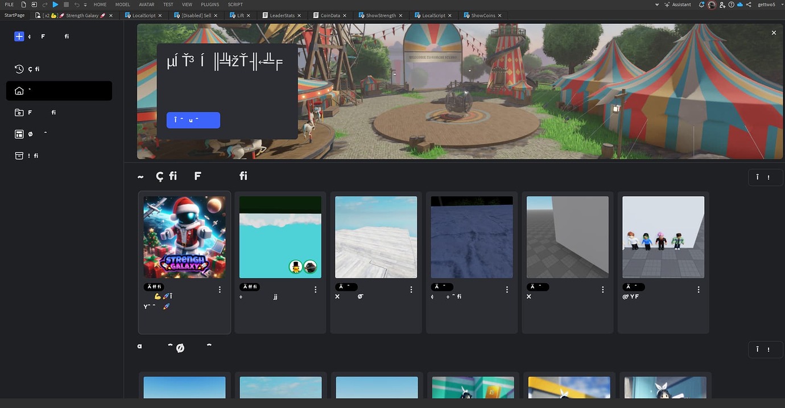Switch to the CoinData tab
785x408 pixels.
[x=330, y=15]
